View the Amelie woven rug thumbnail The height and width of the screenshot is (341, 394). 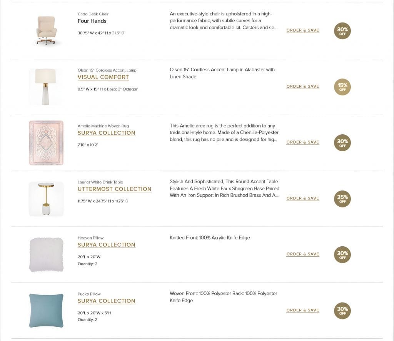46,142
